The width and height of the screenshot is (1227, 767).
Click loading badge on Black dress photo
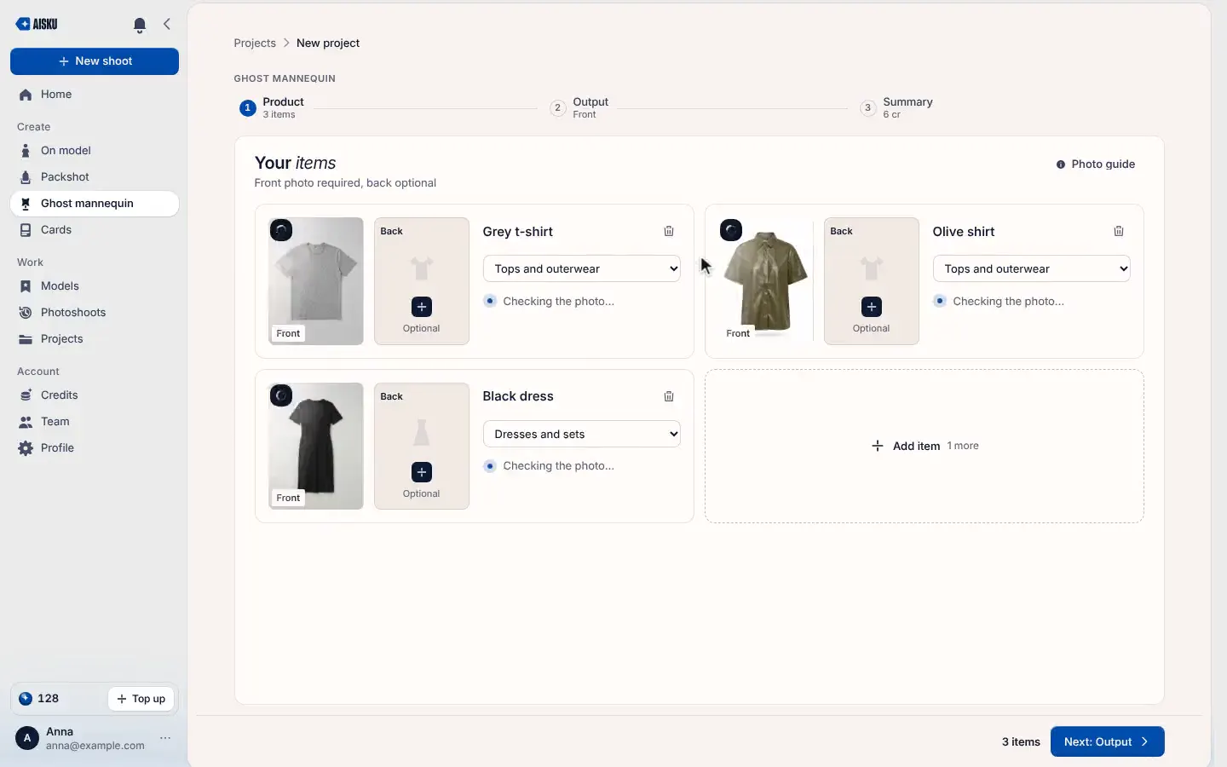[281, 395]
